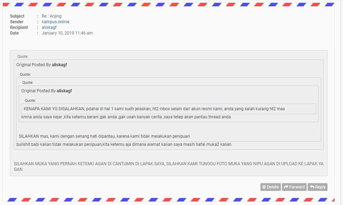Click the outermost 'Original Posted By aliskagf' header
The image size is (343, 205).
42,65
